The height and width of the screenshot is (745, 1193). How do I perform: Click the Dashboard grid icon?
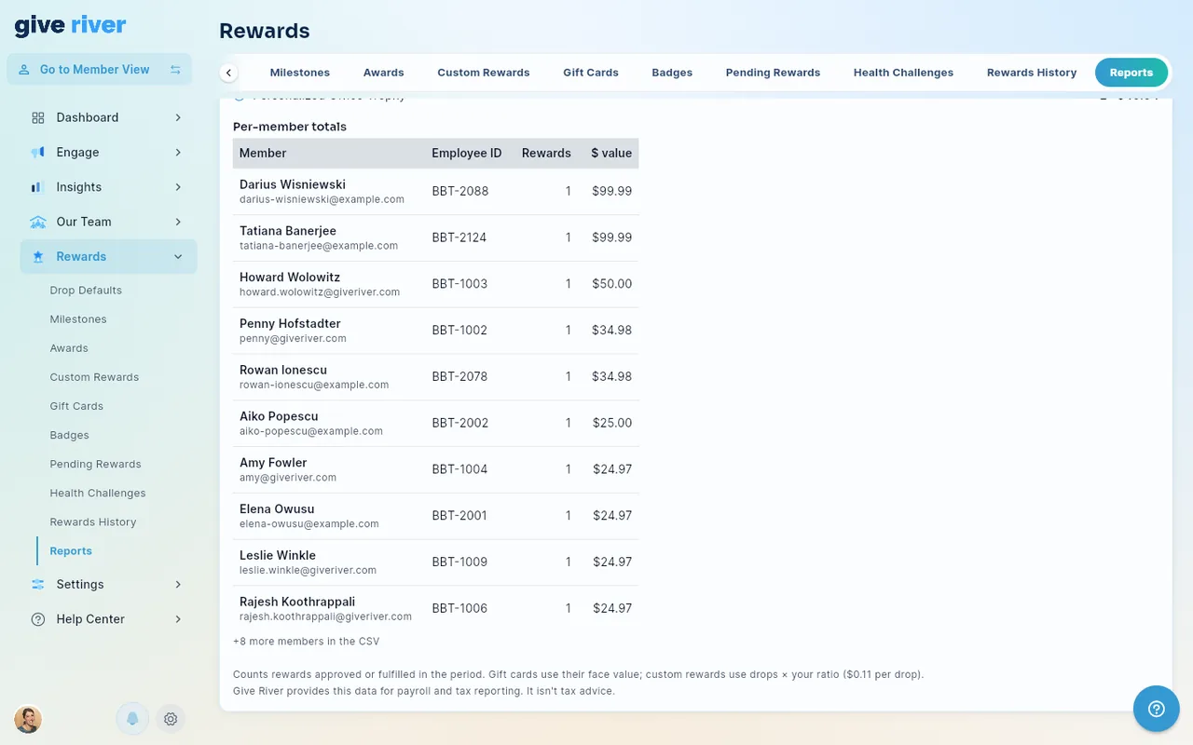coord(38,117)
